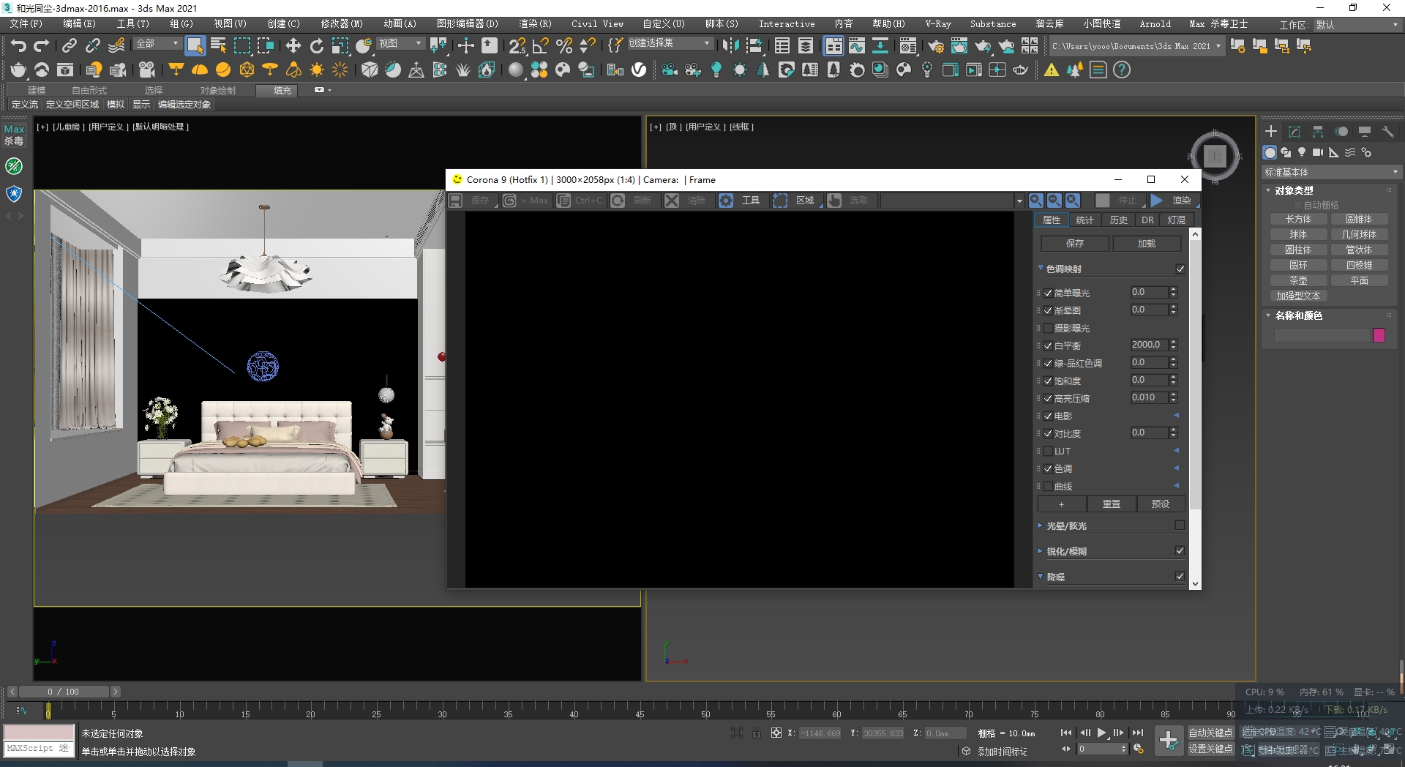Click the Play Animation button
Viewport: 1405px width, 767px height.
pyautogui.click(x=1101, y=733)
